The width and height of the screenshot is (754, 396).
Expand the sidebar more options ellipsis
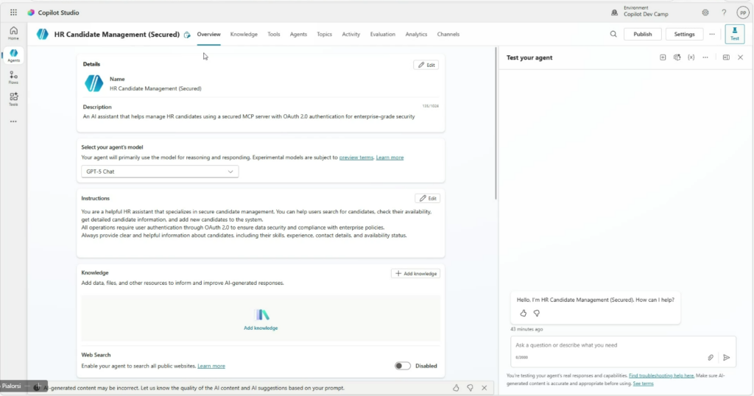(13, 121)
